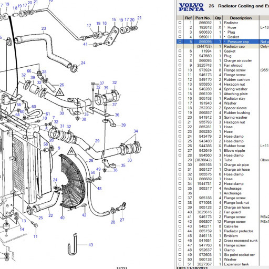Image resolution: width=269 pixels, height=269 pixels.
Task: Select callout 49 in the diagram
Action: [98, 169]
